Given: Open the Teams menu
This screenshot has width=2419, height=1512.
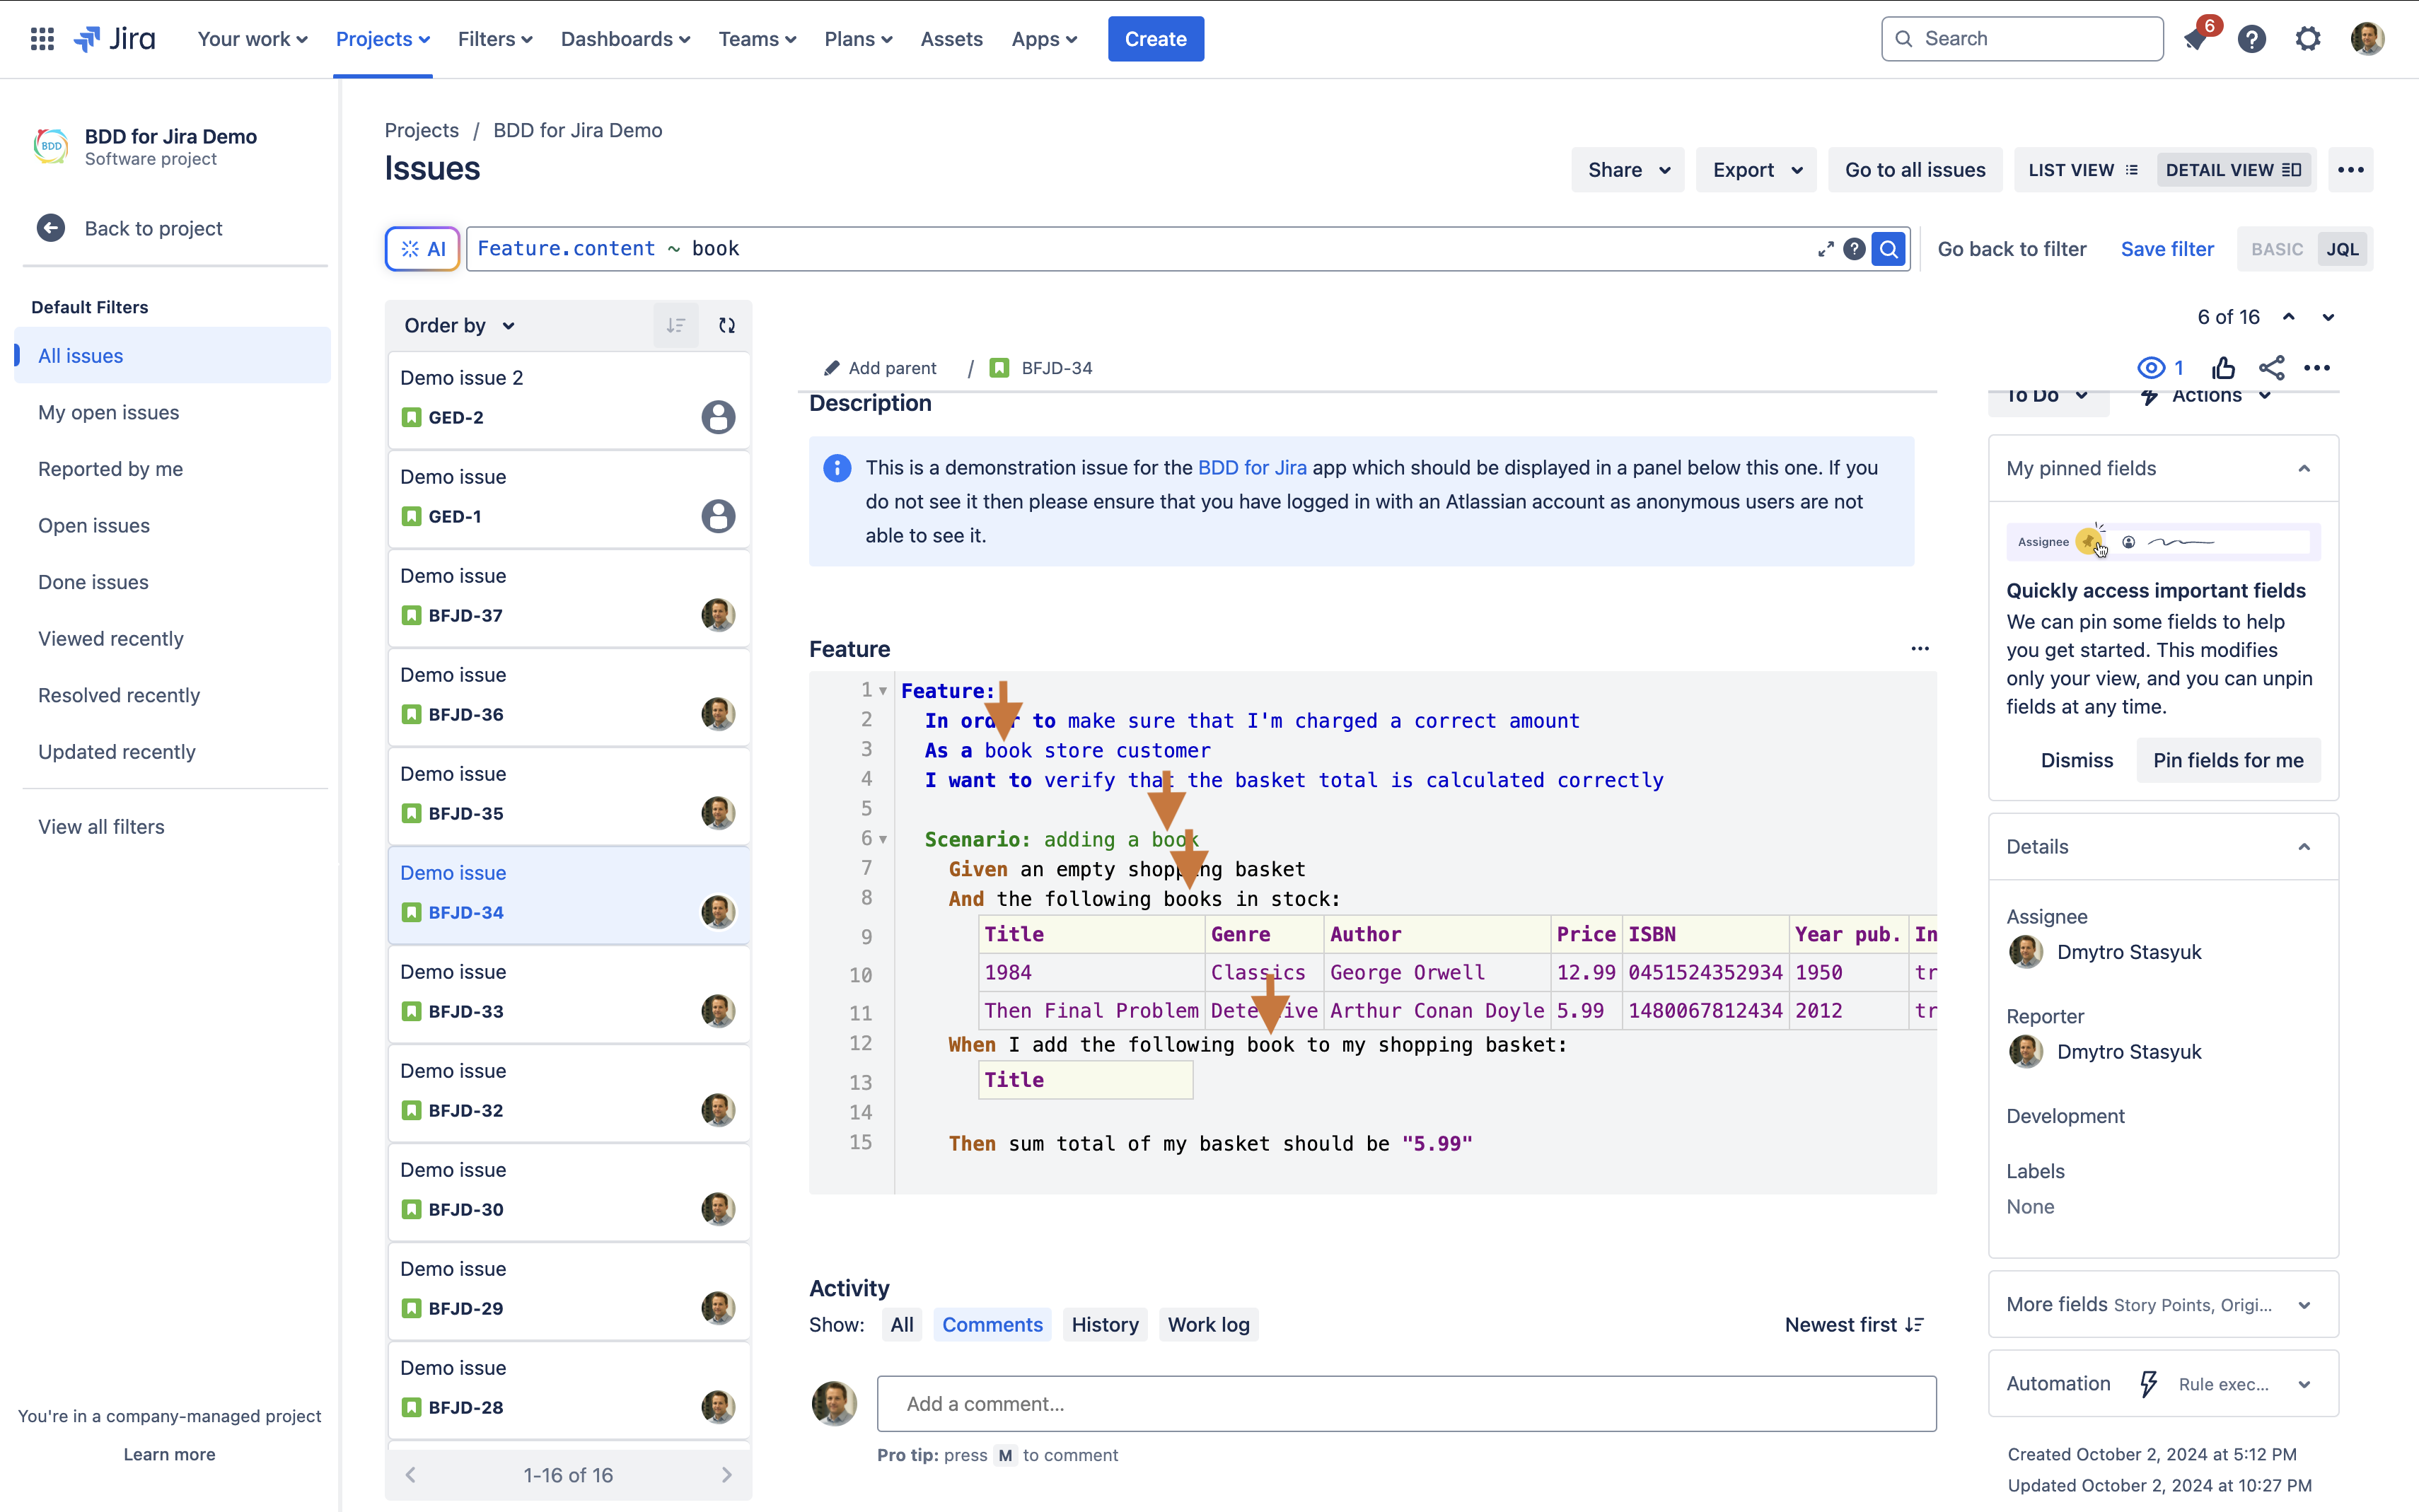Looking at the screenshot, I should point(757,39).
